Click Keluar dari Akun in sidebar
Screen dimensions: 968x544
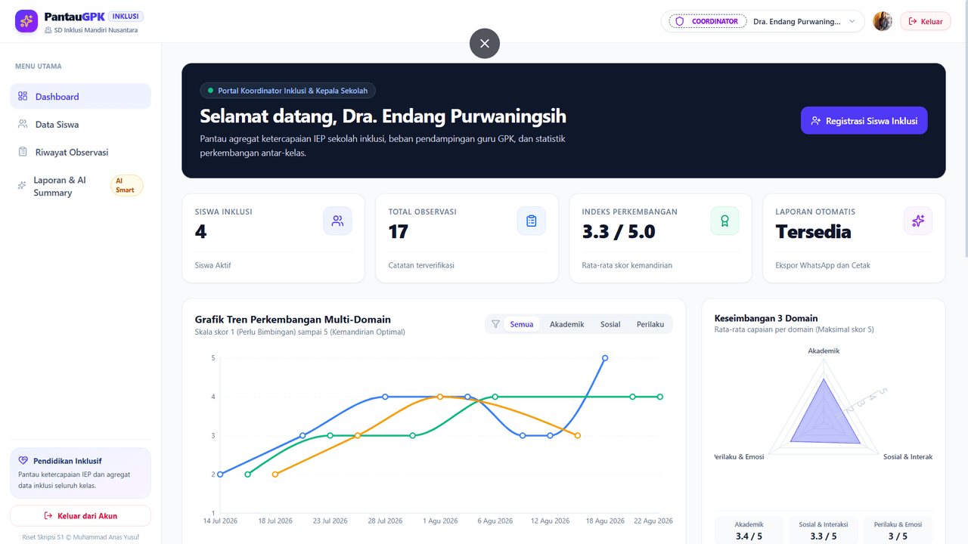click(80, 515)
